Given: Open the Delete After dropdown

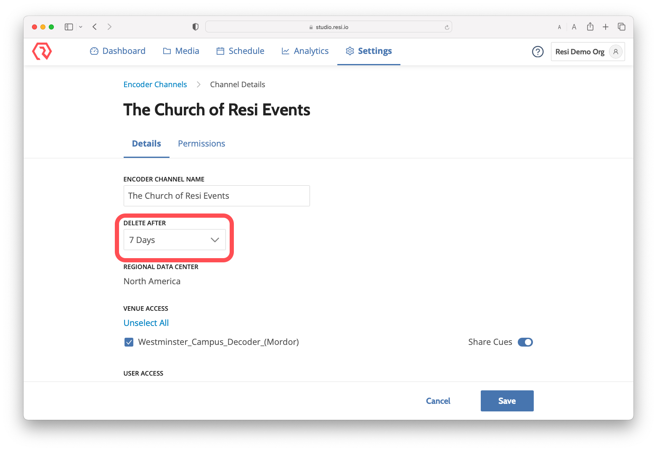Looking at the screenshot, I should [x=174, y=240].
